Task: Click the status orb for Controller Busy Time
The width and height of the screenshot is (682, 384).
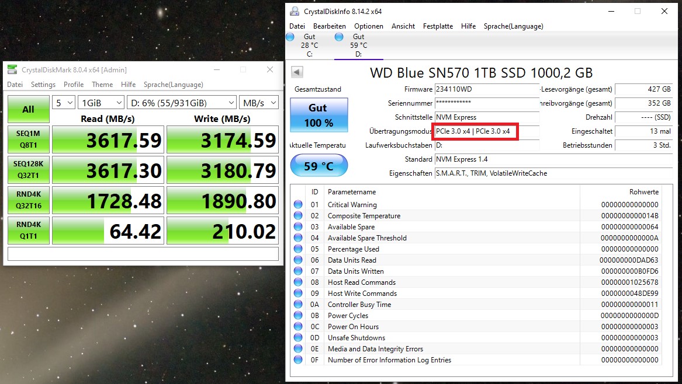Action: [x=298, y=304]
